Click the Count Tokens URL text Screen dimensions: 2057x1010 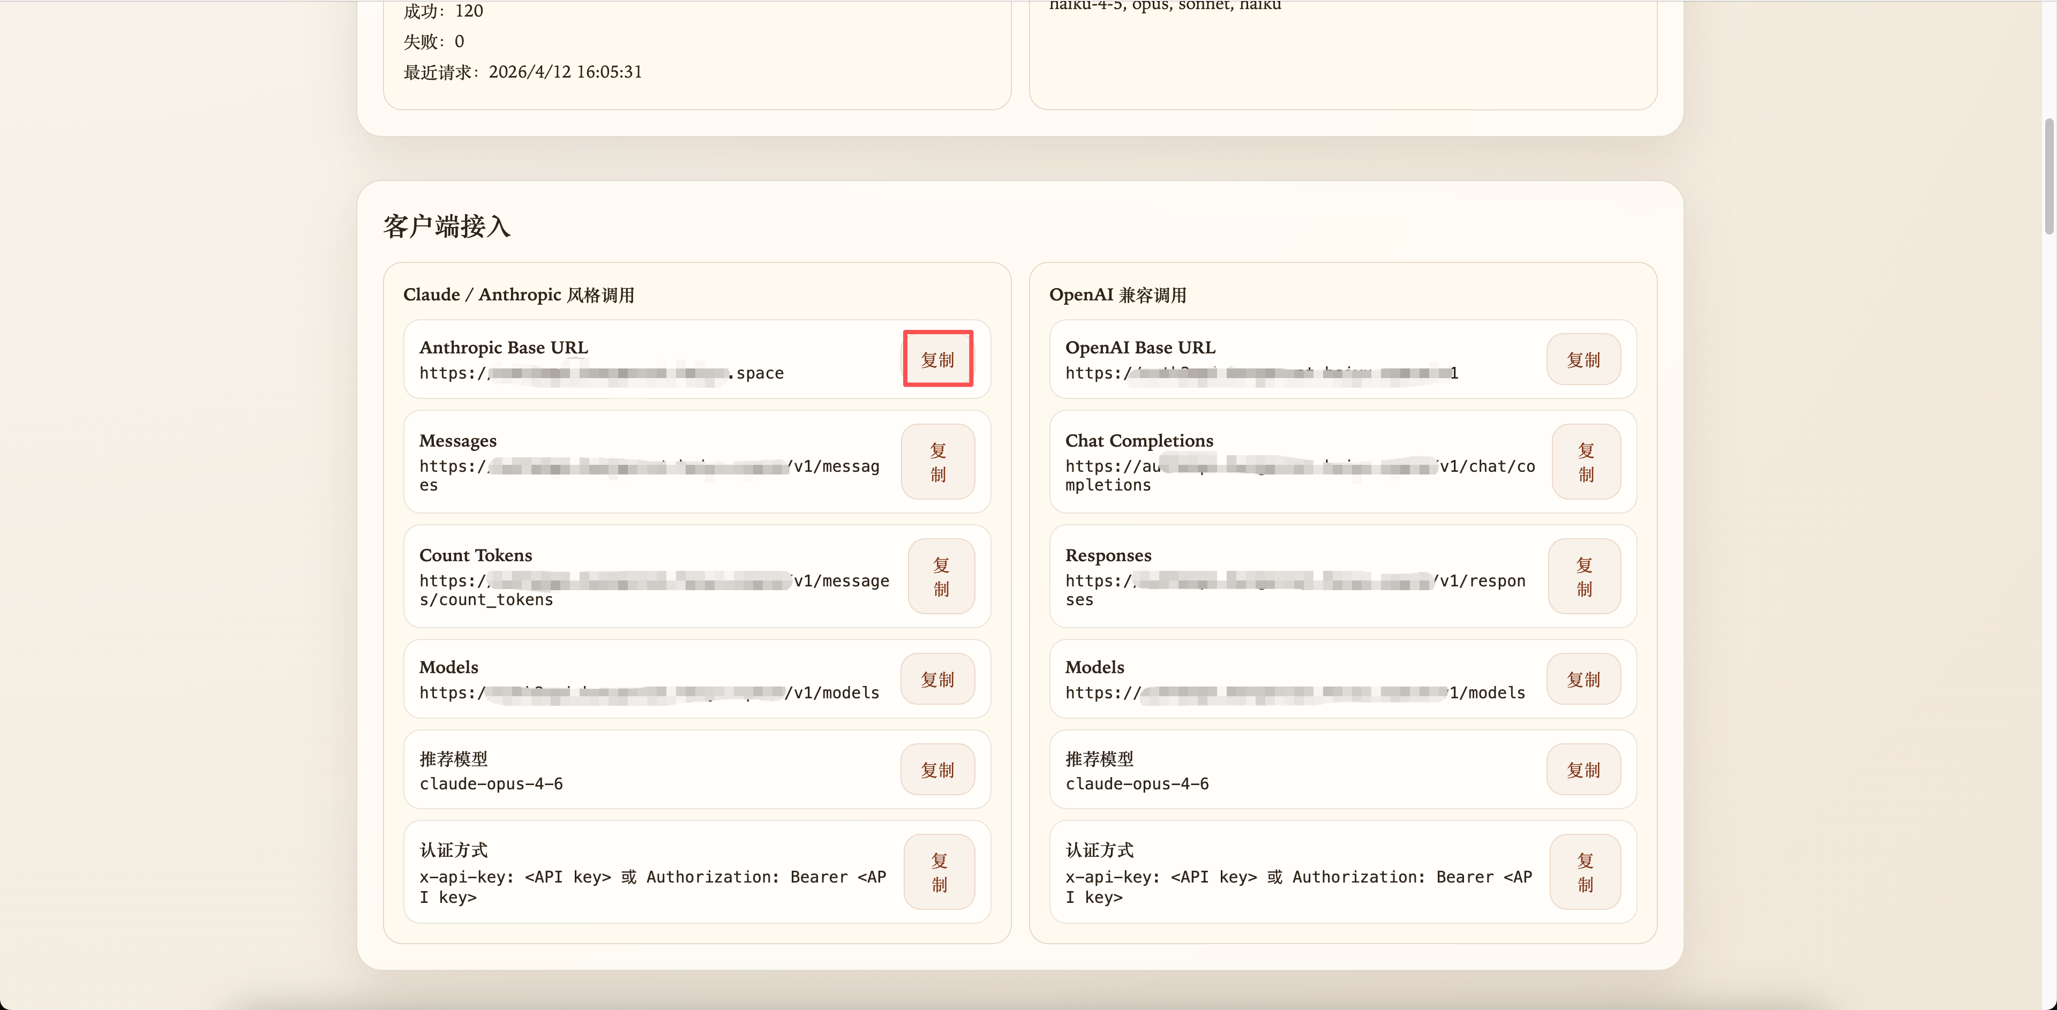click(654, 590)
